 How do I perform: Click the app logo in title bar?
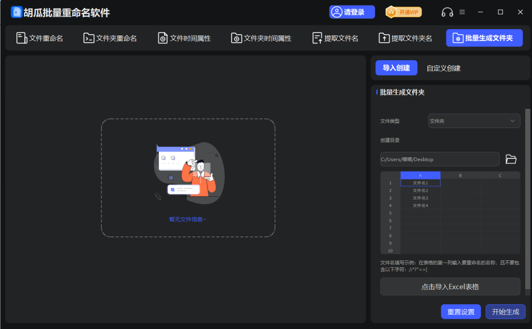[16, 12]
